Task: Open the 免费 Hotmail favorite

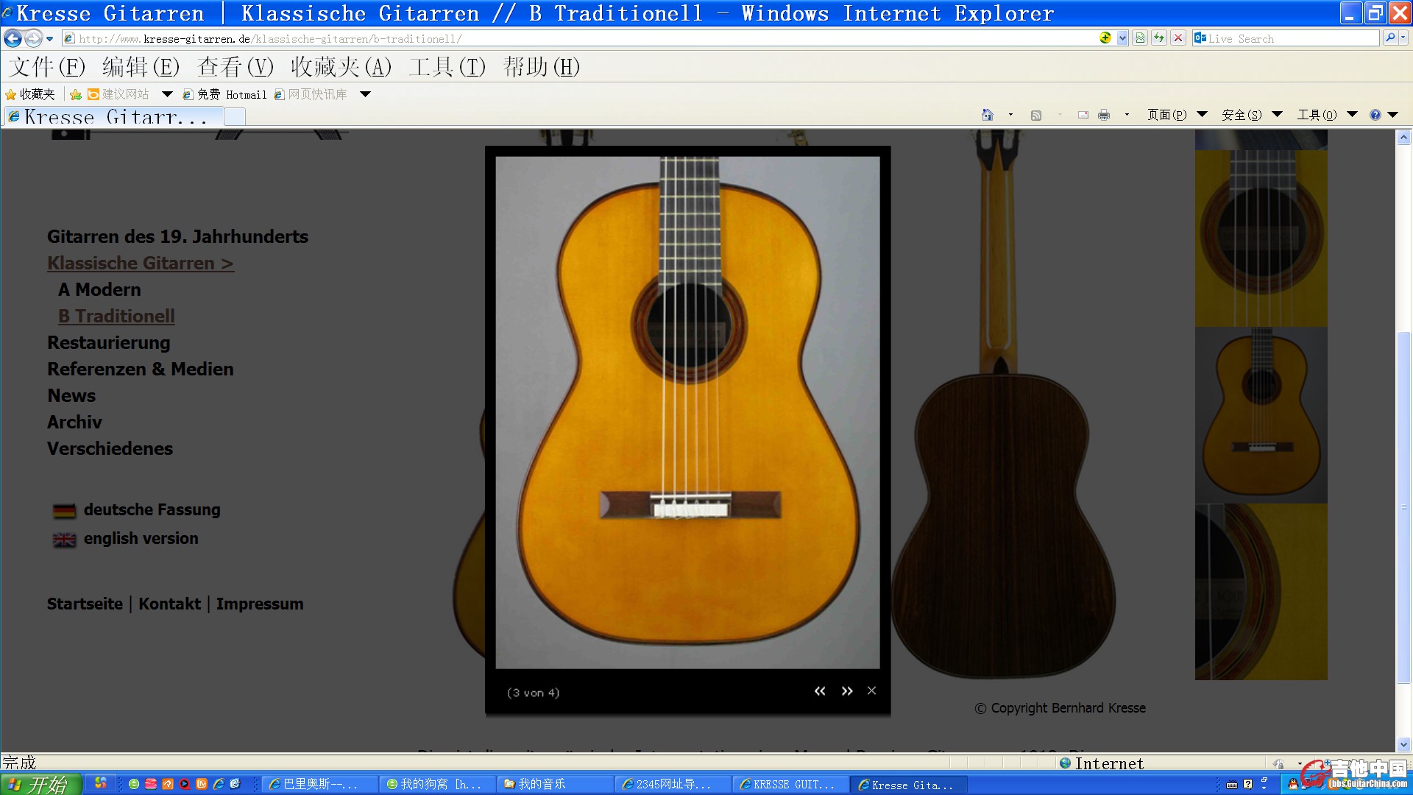Action: (x=224, y=94)
